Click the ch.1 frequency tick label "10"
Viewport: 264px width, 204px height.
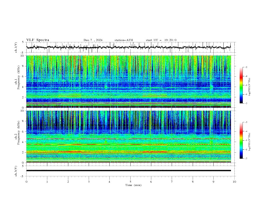click(x=23, y=56)
